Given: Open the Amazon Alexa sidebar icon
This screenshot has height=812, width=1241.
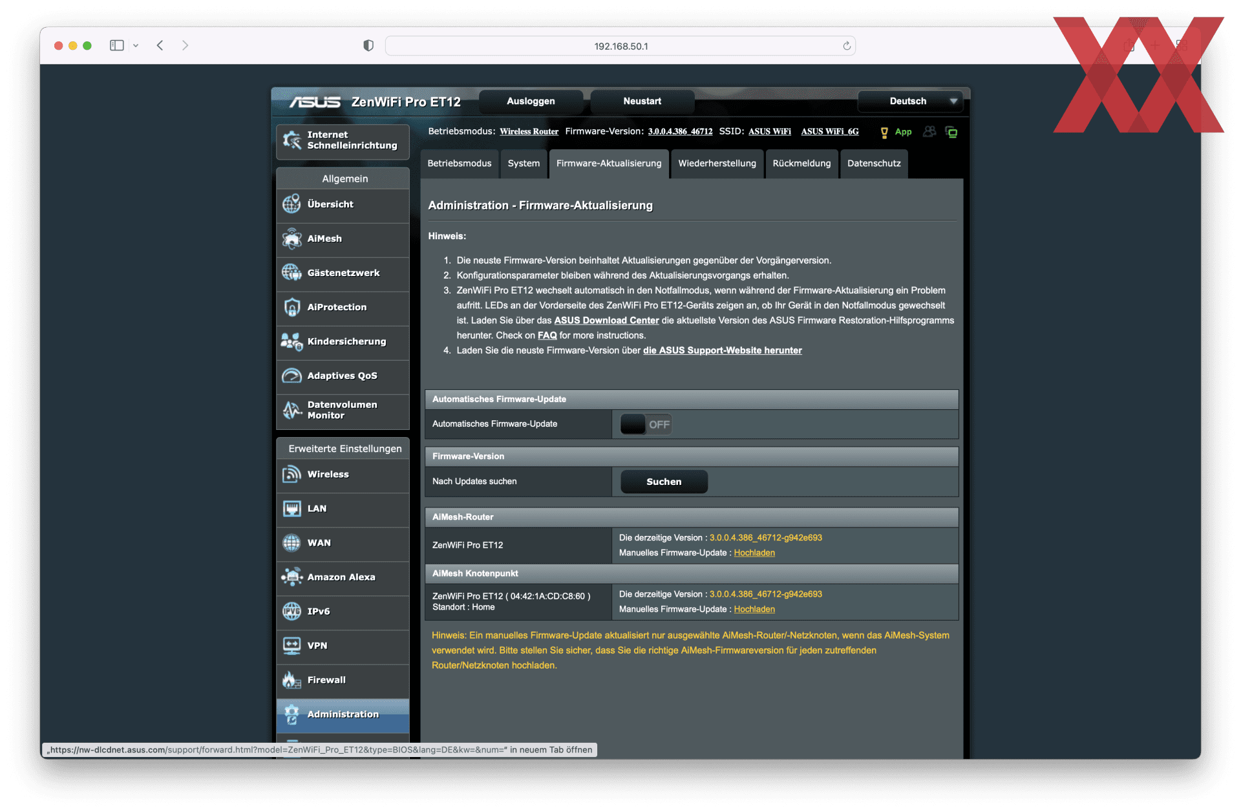Looking at the screenshot, I should point(292,577).
